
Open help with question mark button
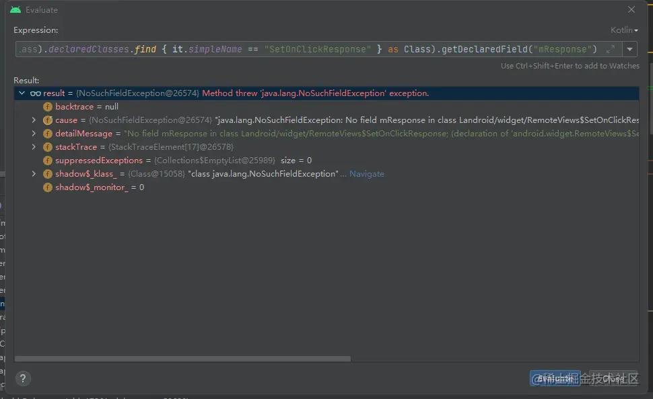pos(23,378)
